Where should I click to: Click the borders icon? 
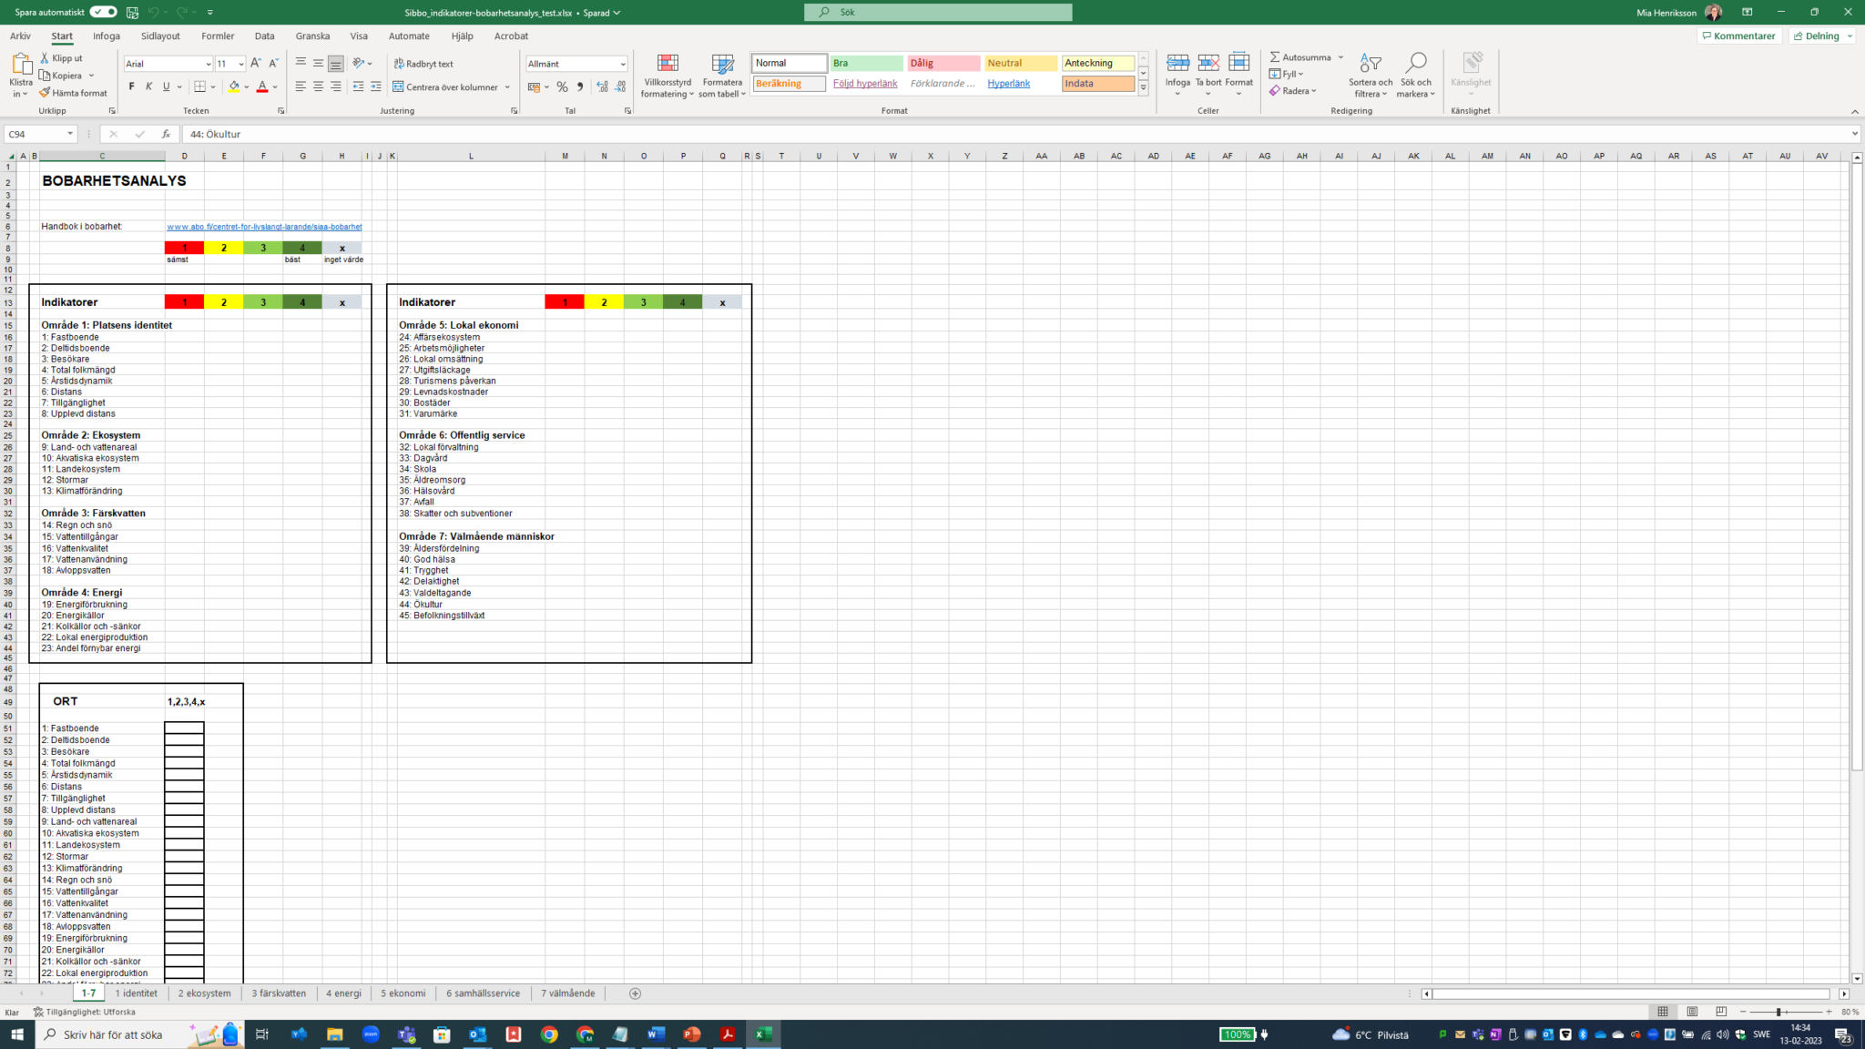[200, 87]
